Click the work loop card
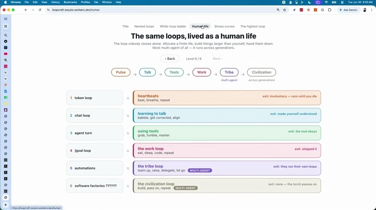Screen dimensions: 376x210 pos(227,151)
